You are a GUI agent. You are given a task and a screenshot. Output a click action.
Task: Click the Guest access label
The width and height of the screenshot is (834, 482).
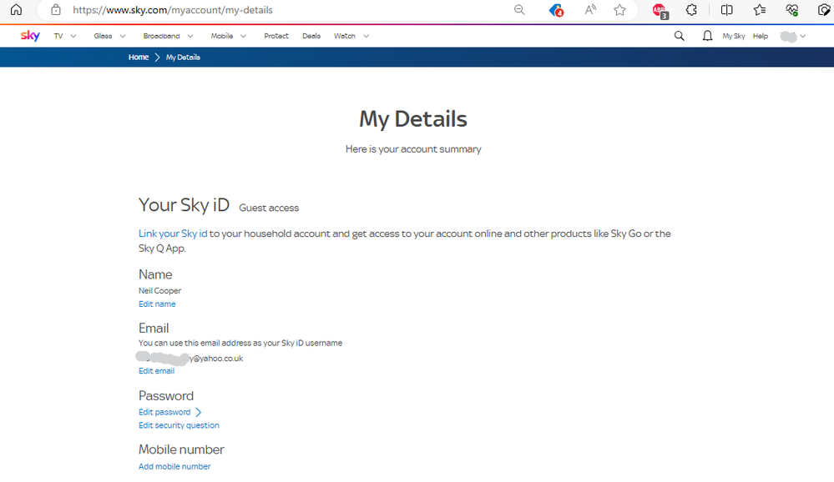click(269, 208)
